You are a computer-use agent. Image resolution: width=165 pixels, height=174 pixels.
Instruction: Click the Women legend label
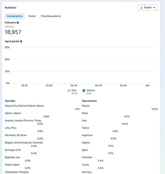pos(91,90)
